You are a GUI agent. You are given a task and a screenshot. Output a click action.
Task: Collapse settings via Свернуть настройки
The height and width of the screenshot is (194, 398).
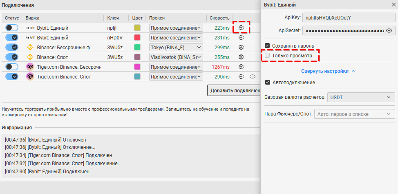click(328, 71)
